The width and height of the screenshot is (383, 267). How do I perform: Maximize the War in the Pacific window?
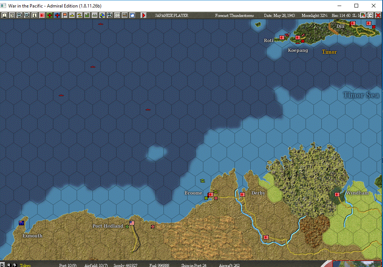(x=356, y=6)
